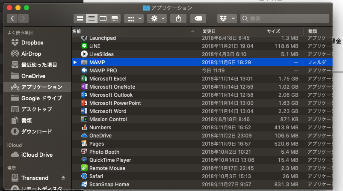This screenshot has width=343, height=191.
Task: Switch to gallery view
Action: click(x=115, y=18)
